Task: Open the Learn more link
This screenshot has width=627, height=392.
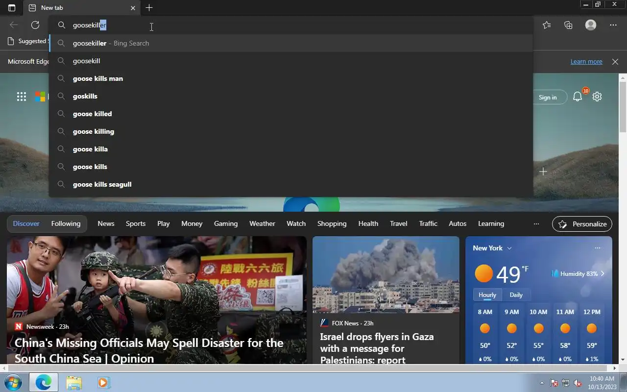Action: tap(586, 62)
